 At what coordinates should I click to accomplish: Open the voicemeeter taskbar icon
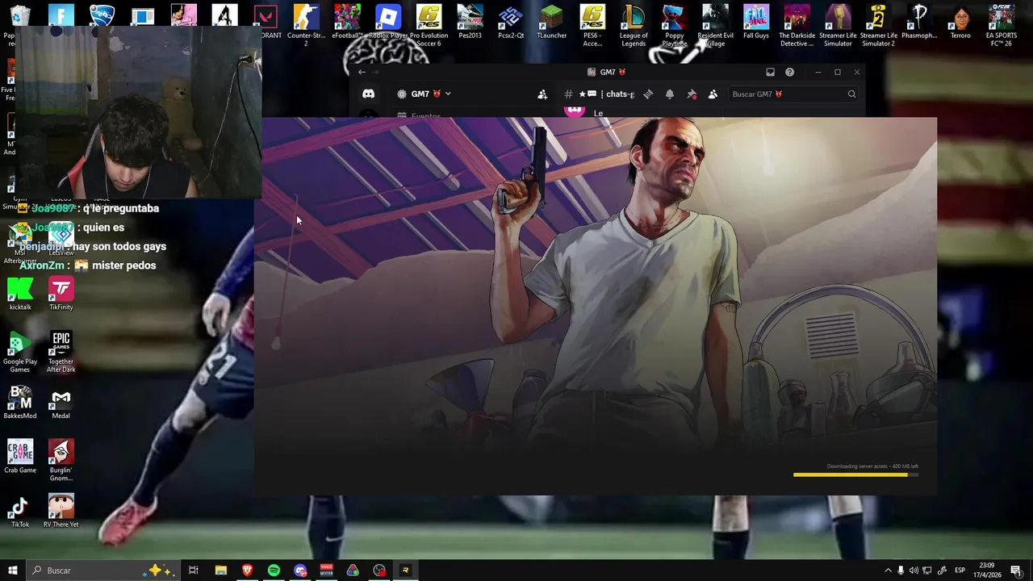click(326, 571)
